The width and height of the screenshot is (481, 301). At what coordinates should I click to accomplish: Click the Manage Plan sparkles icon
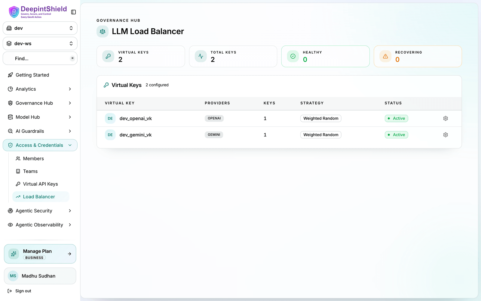click(14, 254)
